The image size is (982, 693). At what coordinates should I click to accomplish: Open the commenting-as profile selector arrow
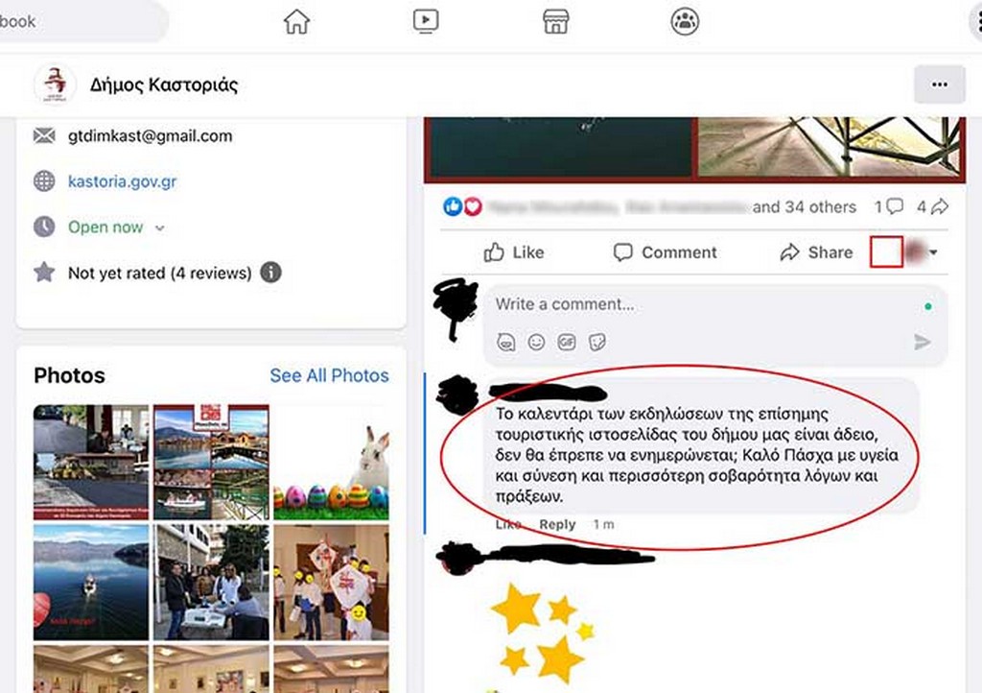coord(934,252)
